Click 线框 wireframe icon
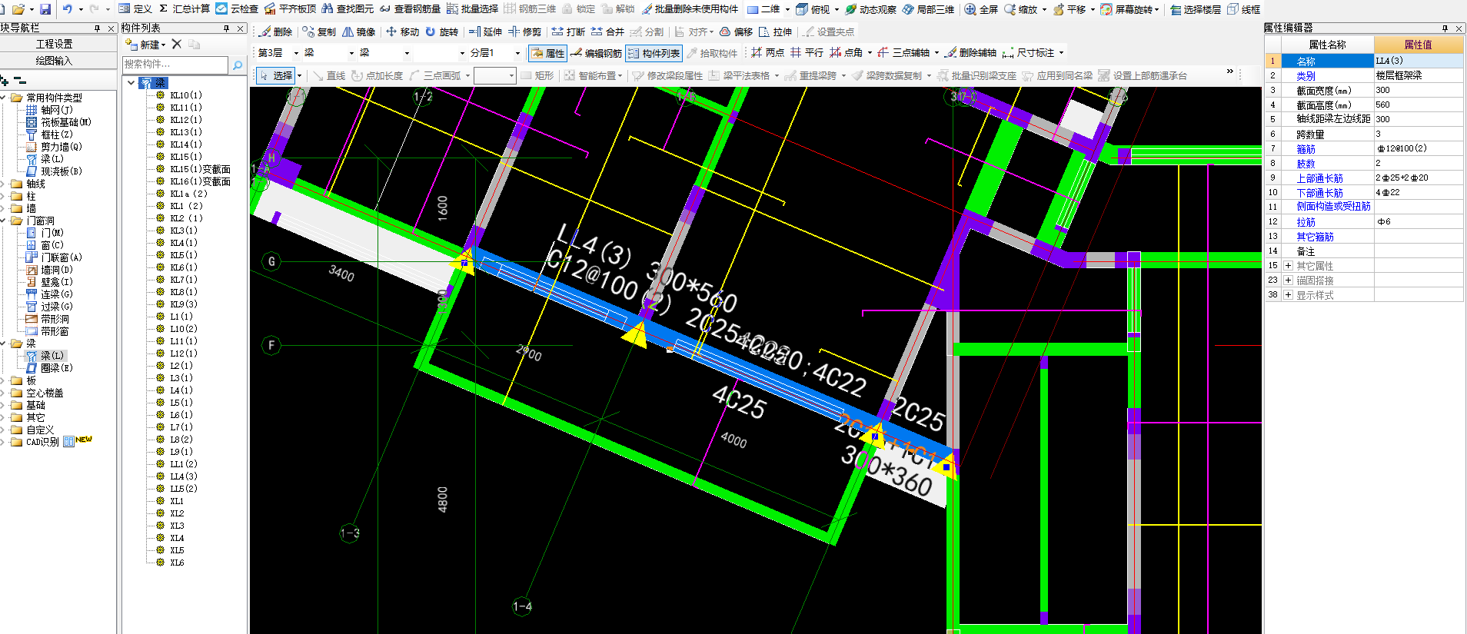1467x634 pixels. pos(1243,9)
